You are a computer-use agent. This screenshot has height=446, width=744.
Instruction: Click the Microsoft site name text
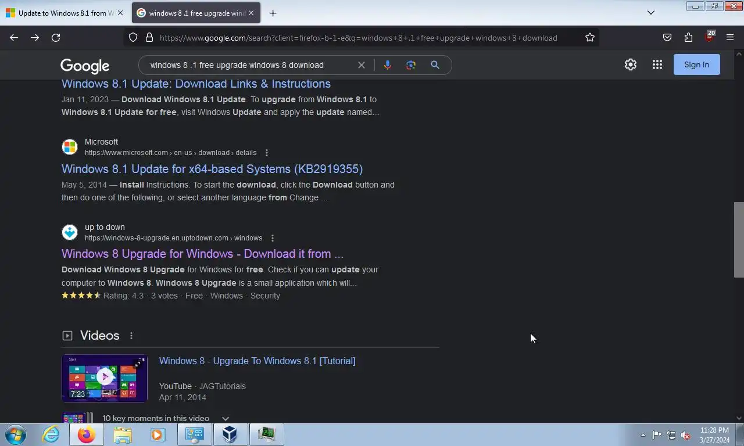[x=101, y=142]
